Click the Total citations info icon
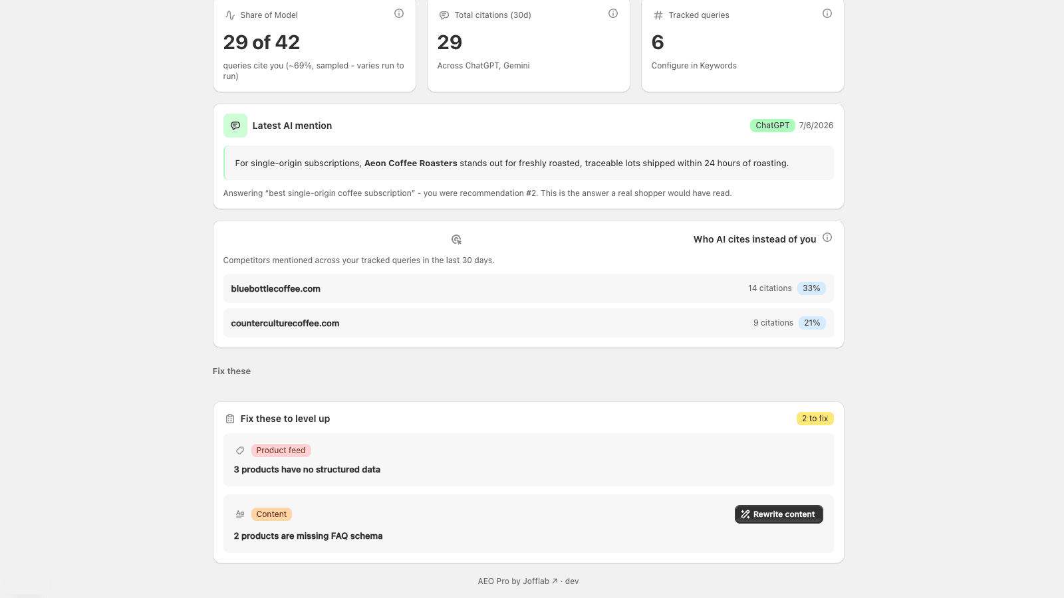This screenshot has width=1064, height=598. tap(613, 13)
